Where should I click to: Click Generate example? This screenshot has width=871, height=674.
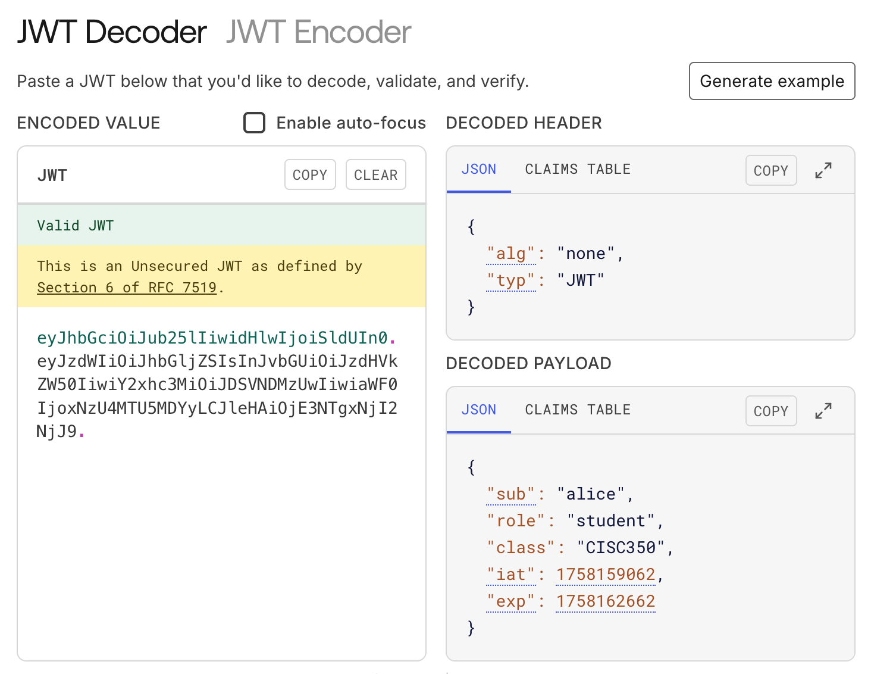772,81
